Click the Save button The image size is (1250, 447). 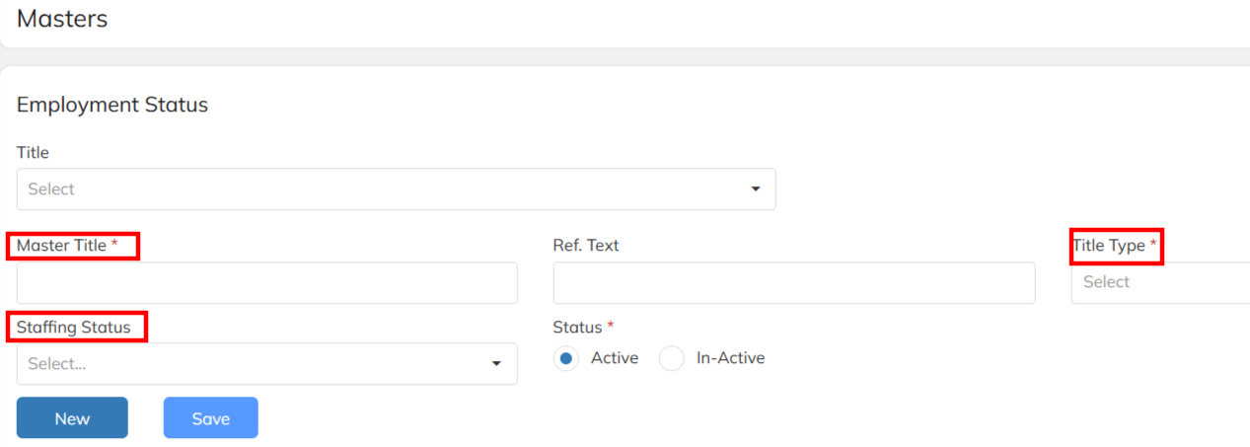[x=210, y=418]
